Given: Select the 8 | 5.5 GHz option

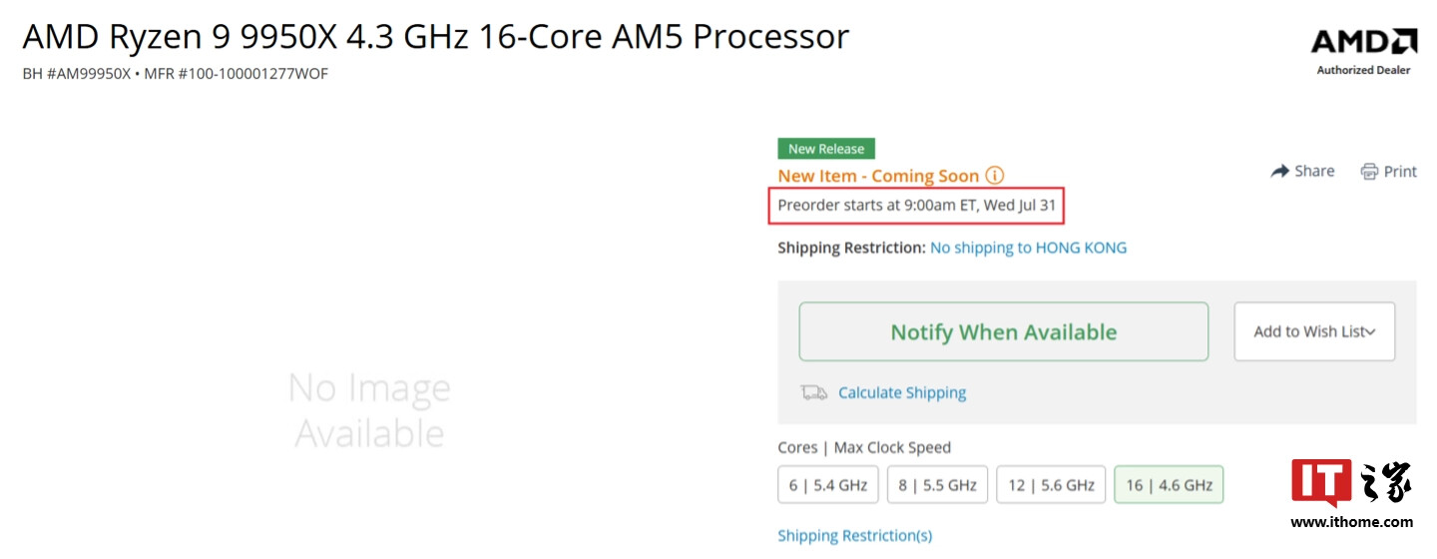Looking at the screenshot, I should coord(937,485).
